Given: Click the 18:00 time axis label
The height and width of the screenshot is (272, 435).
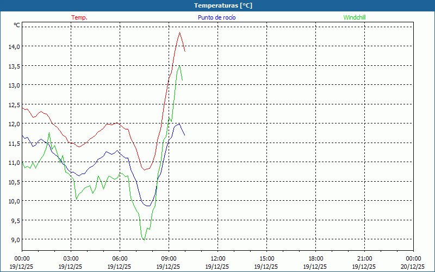Looking at the screenshot, I should coord(315,258).
